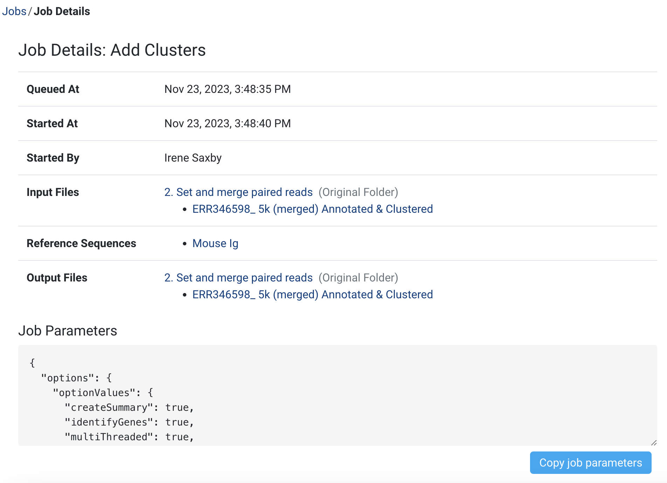Click the "identifyGenes" line in the JSON
Viewport: 667px width, 483px height.
(x=129, y=422)
